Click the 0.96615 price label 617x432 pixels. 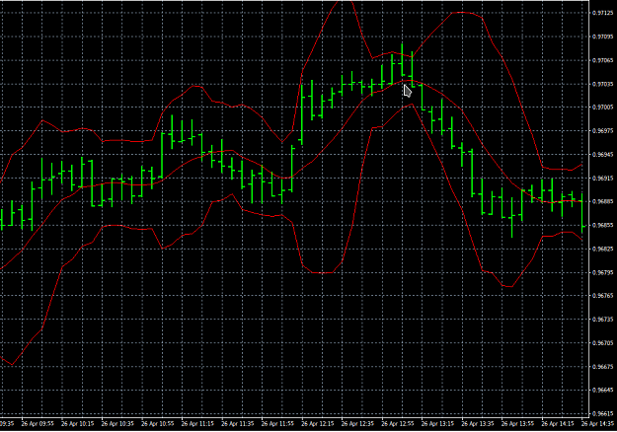(605, 413)
